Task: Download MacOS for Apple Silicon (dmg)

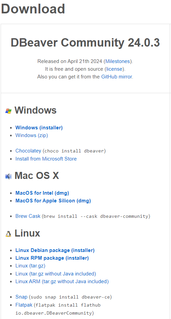Action: (x=53, y=201)
